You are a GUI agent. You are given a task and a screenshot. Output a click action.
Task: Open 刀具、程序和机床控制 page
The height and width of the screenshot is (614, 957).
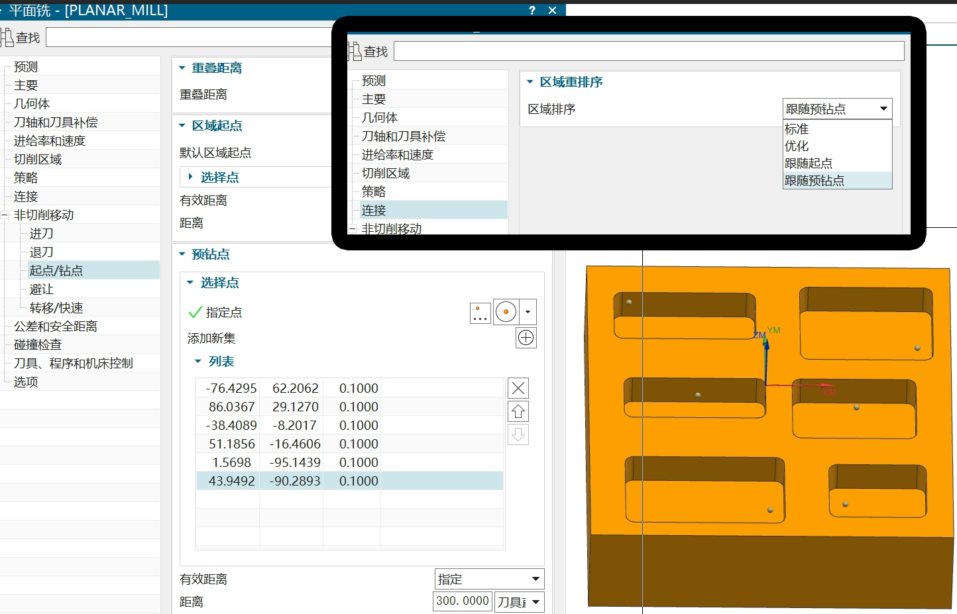(74, 364)
